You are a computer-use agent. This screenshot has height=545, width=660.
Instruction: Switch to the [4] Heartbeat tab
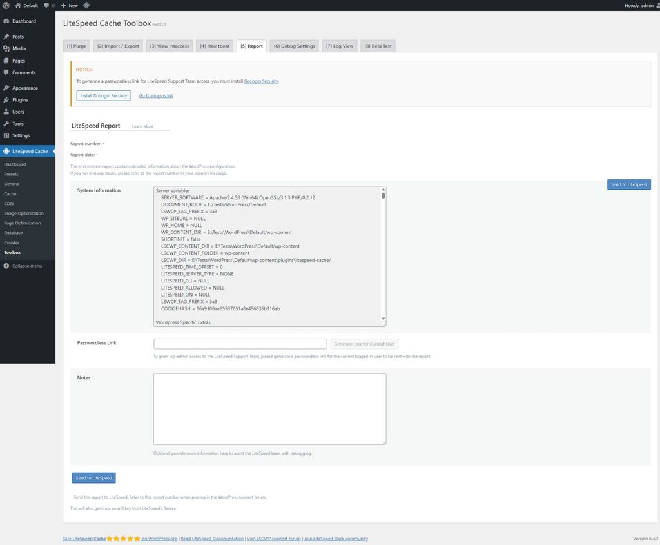tap(215, 46)
